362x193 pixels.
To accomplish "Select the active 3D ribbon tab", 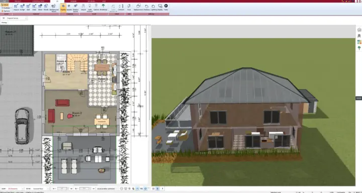I will (57, 1).
